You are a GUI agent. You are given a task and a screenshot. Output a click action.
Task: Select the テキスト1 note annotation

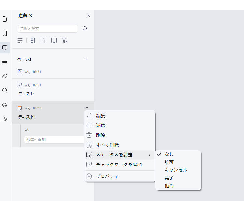pos(53,113)
